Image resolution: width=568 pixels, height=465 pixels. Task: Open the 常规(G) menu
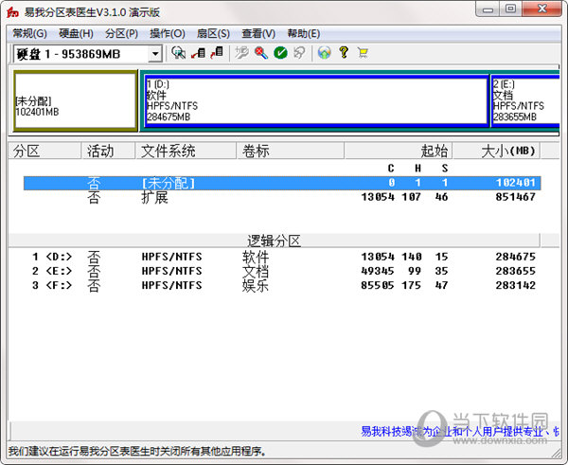pyautogui.click(x=29, y=34)
